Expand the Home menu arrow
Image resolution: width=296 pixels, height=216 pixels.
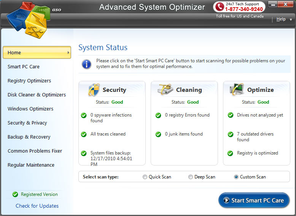click(68, 52)
